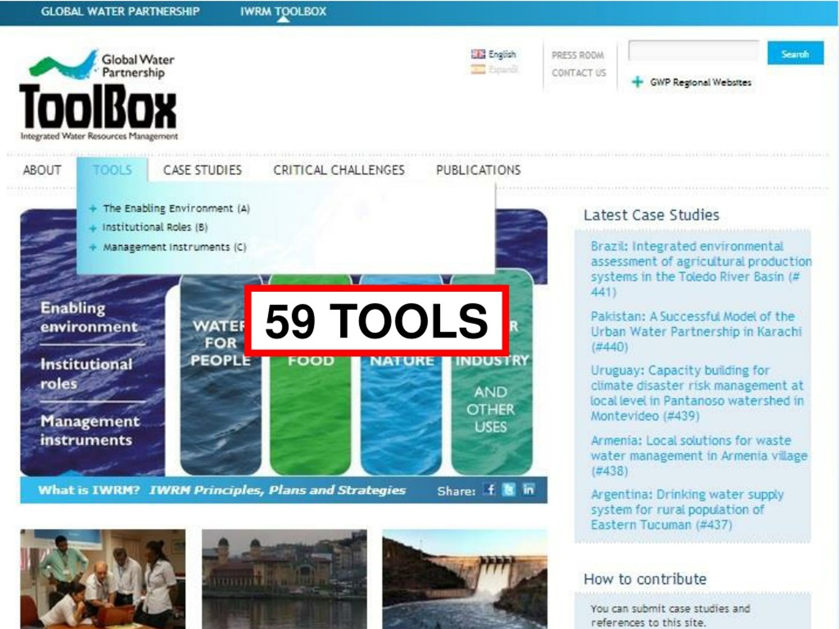
Task: Click plus icon next to Management Instruments (C)
Action: pos(93,247)
